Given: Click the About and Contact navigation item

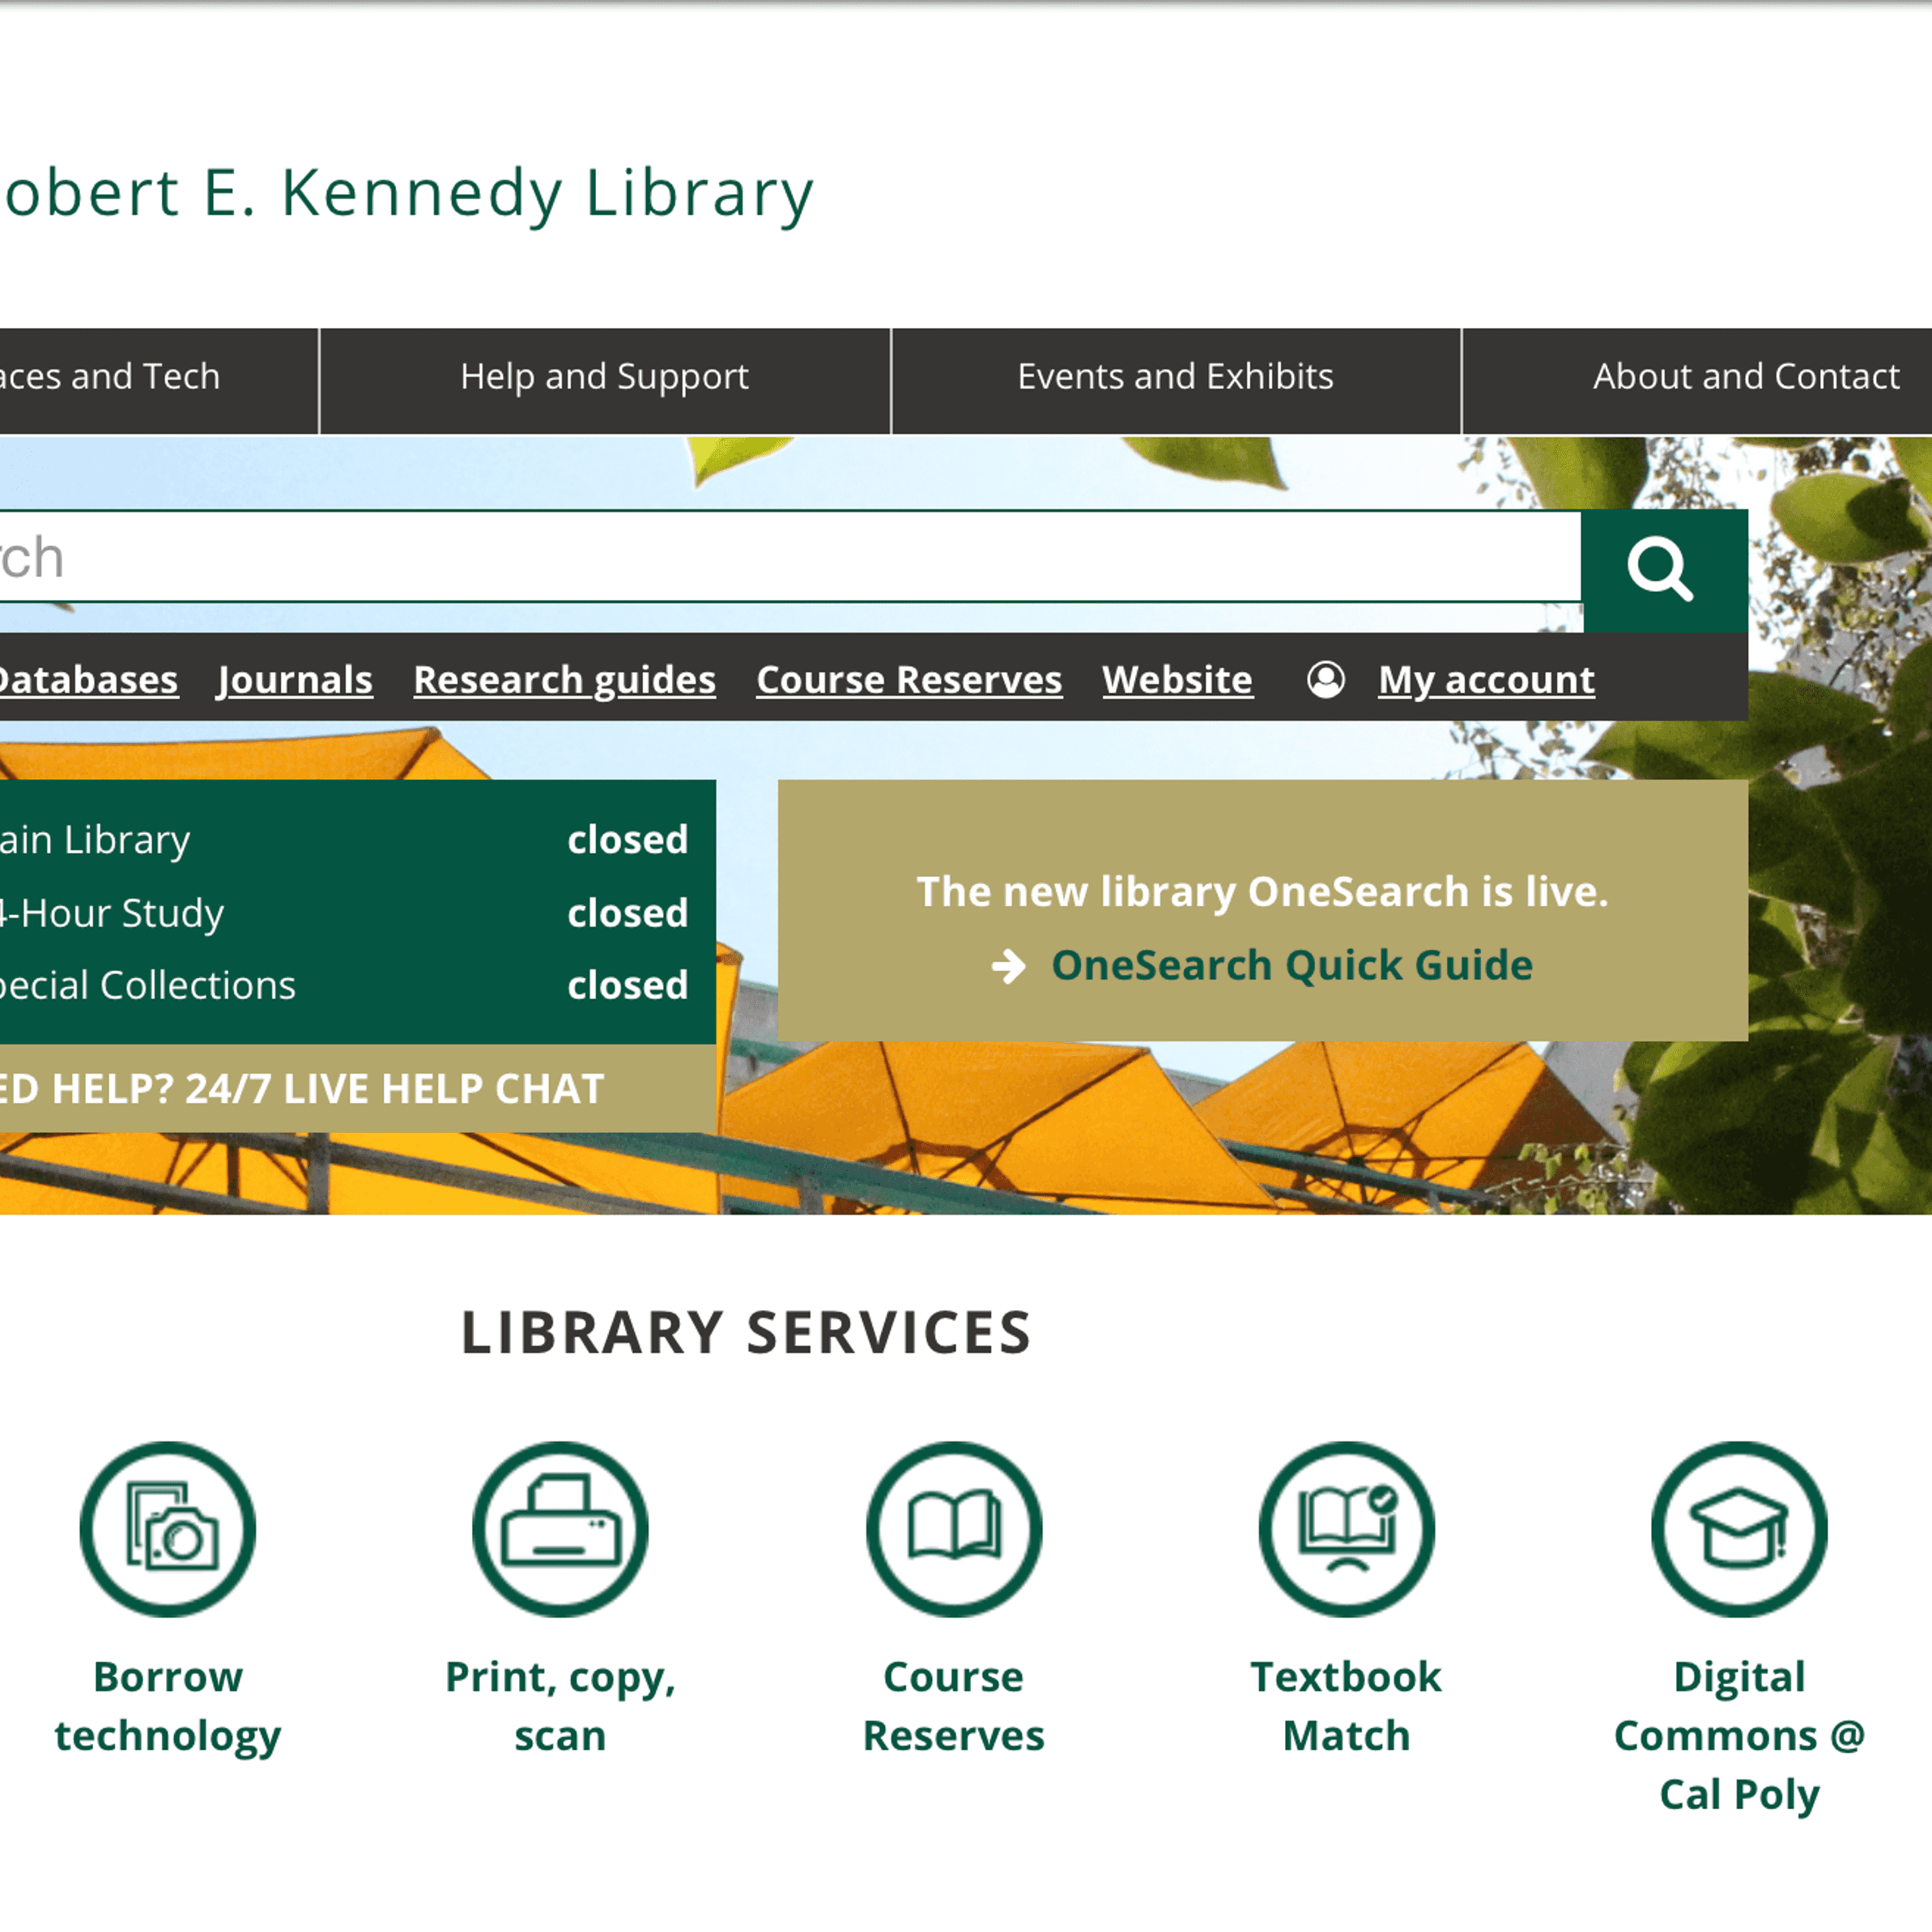Looking at the screenshot, I should coord(1746,378).
